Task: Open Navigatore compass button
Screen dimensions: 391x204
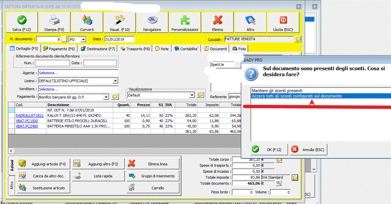Action: [x=152, y=23]
